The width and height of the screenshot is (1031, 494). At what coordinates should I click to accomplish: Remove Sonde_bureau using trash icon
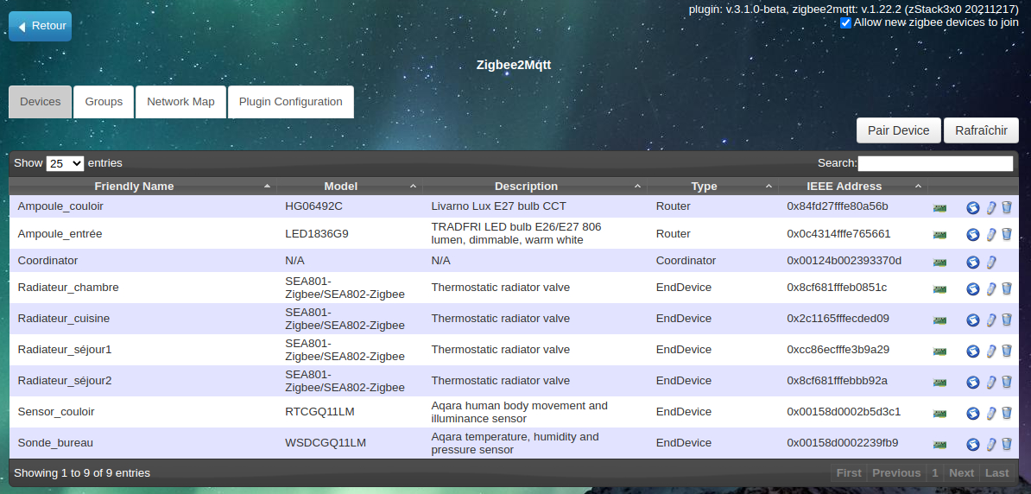pos(1006,444)
